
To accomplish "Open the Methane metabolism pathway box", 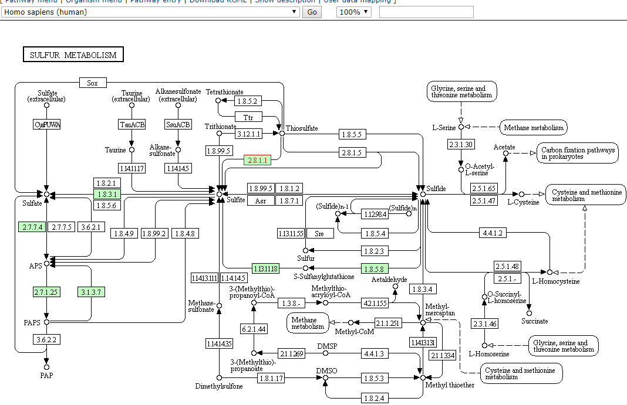I will (533, 127).
